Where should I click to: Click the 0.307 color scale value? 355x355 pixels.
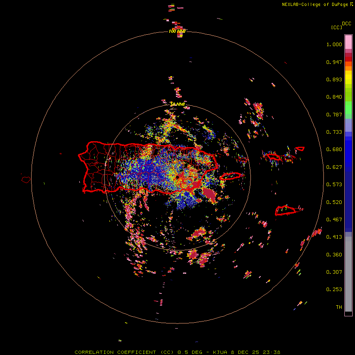334,272
